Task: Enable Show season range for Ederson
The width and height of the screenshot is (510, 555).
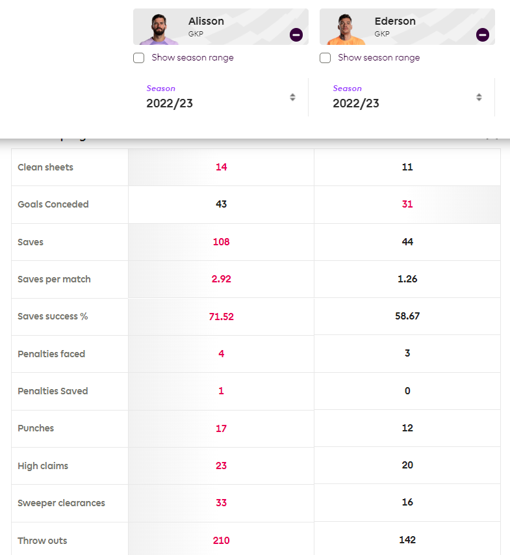Action: coord(325,58)
